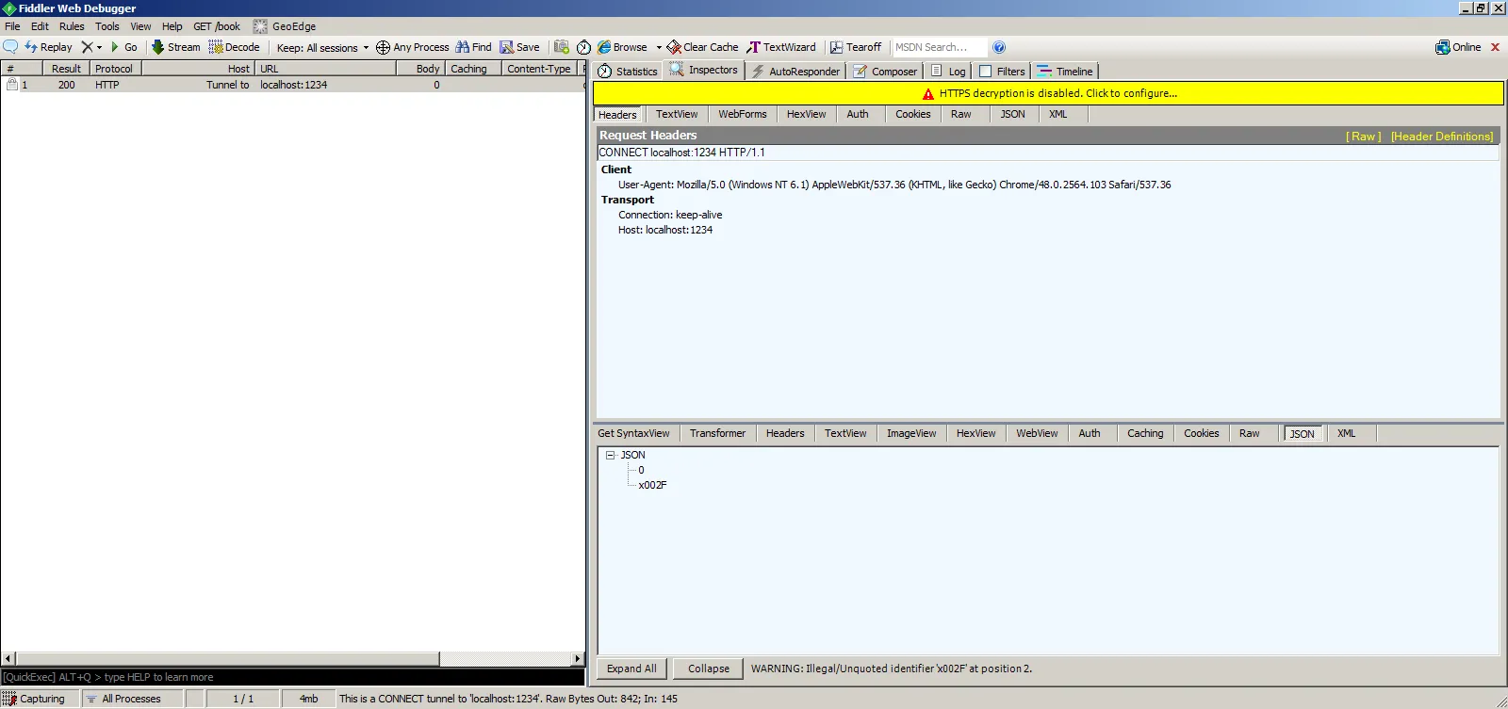Screen dimensions: 1508x709
Task: Click the Online network status icon
Action: 1458,47
